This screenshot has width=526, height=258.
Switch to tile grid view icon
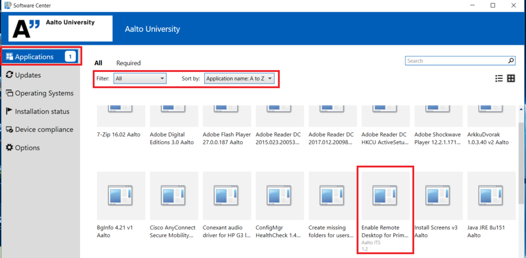coord(511,78)
